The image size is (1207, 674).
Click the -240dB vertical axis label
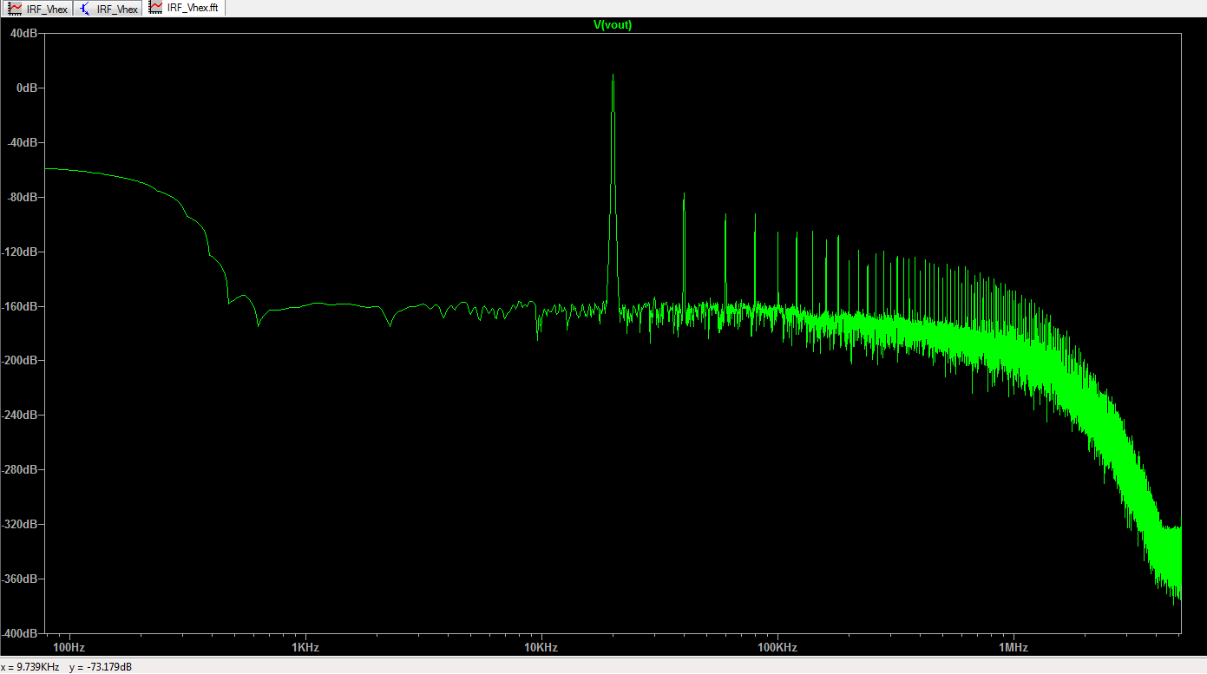(21, 416)
